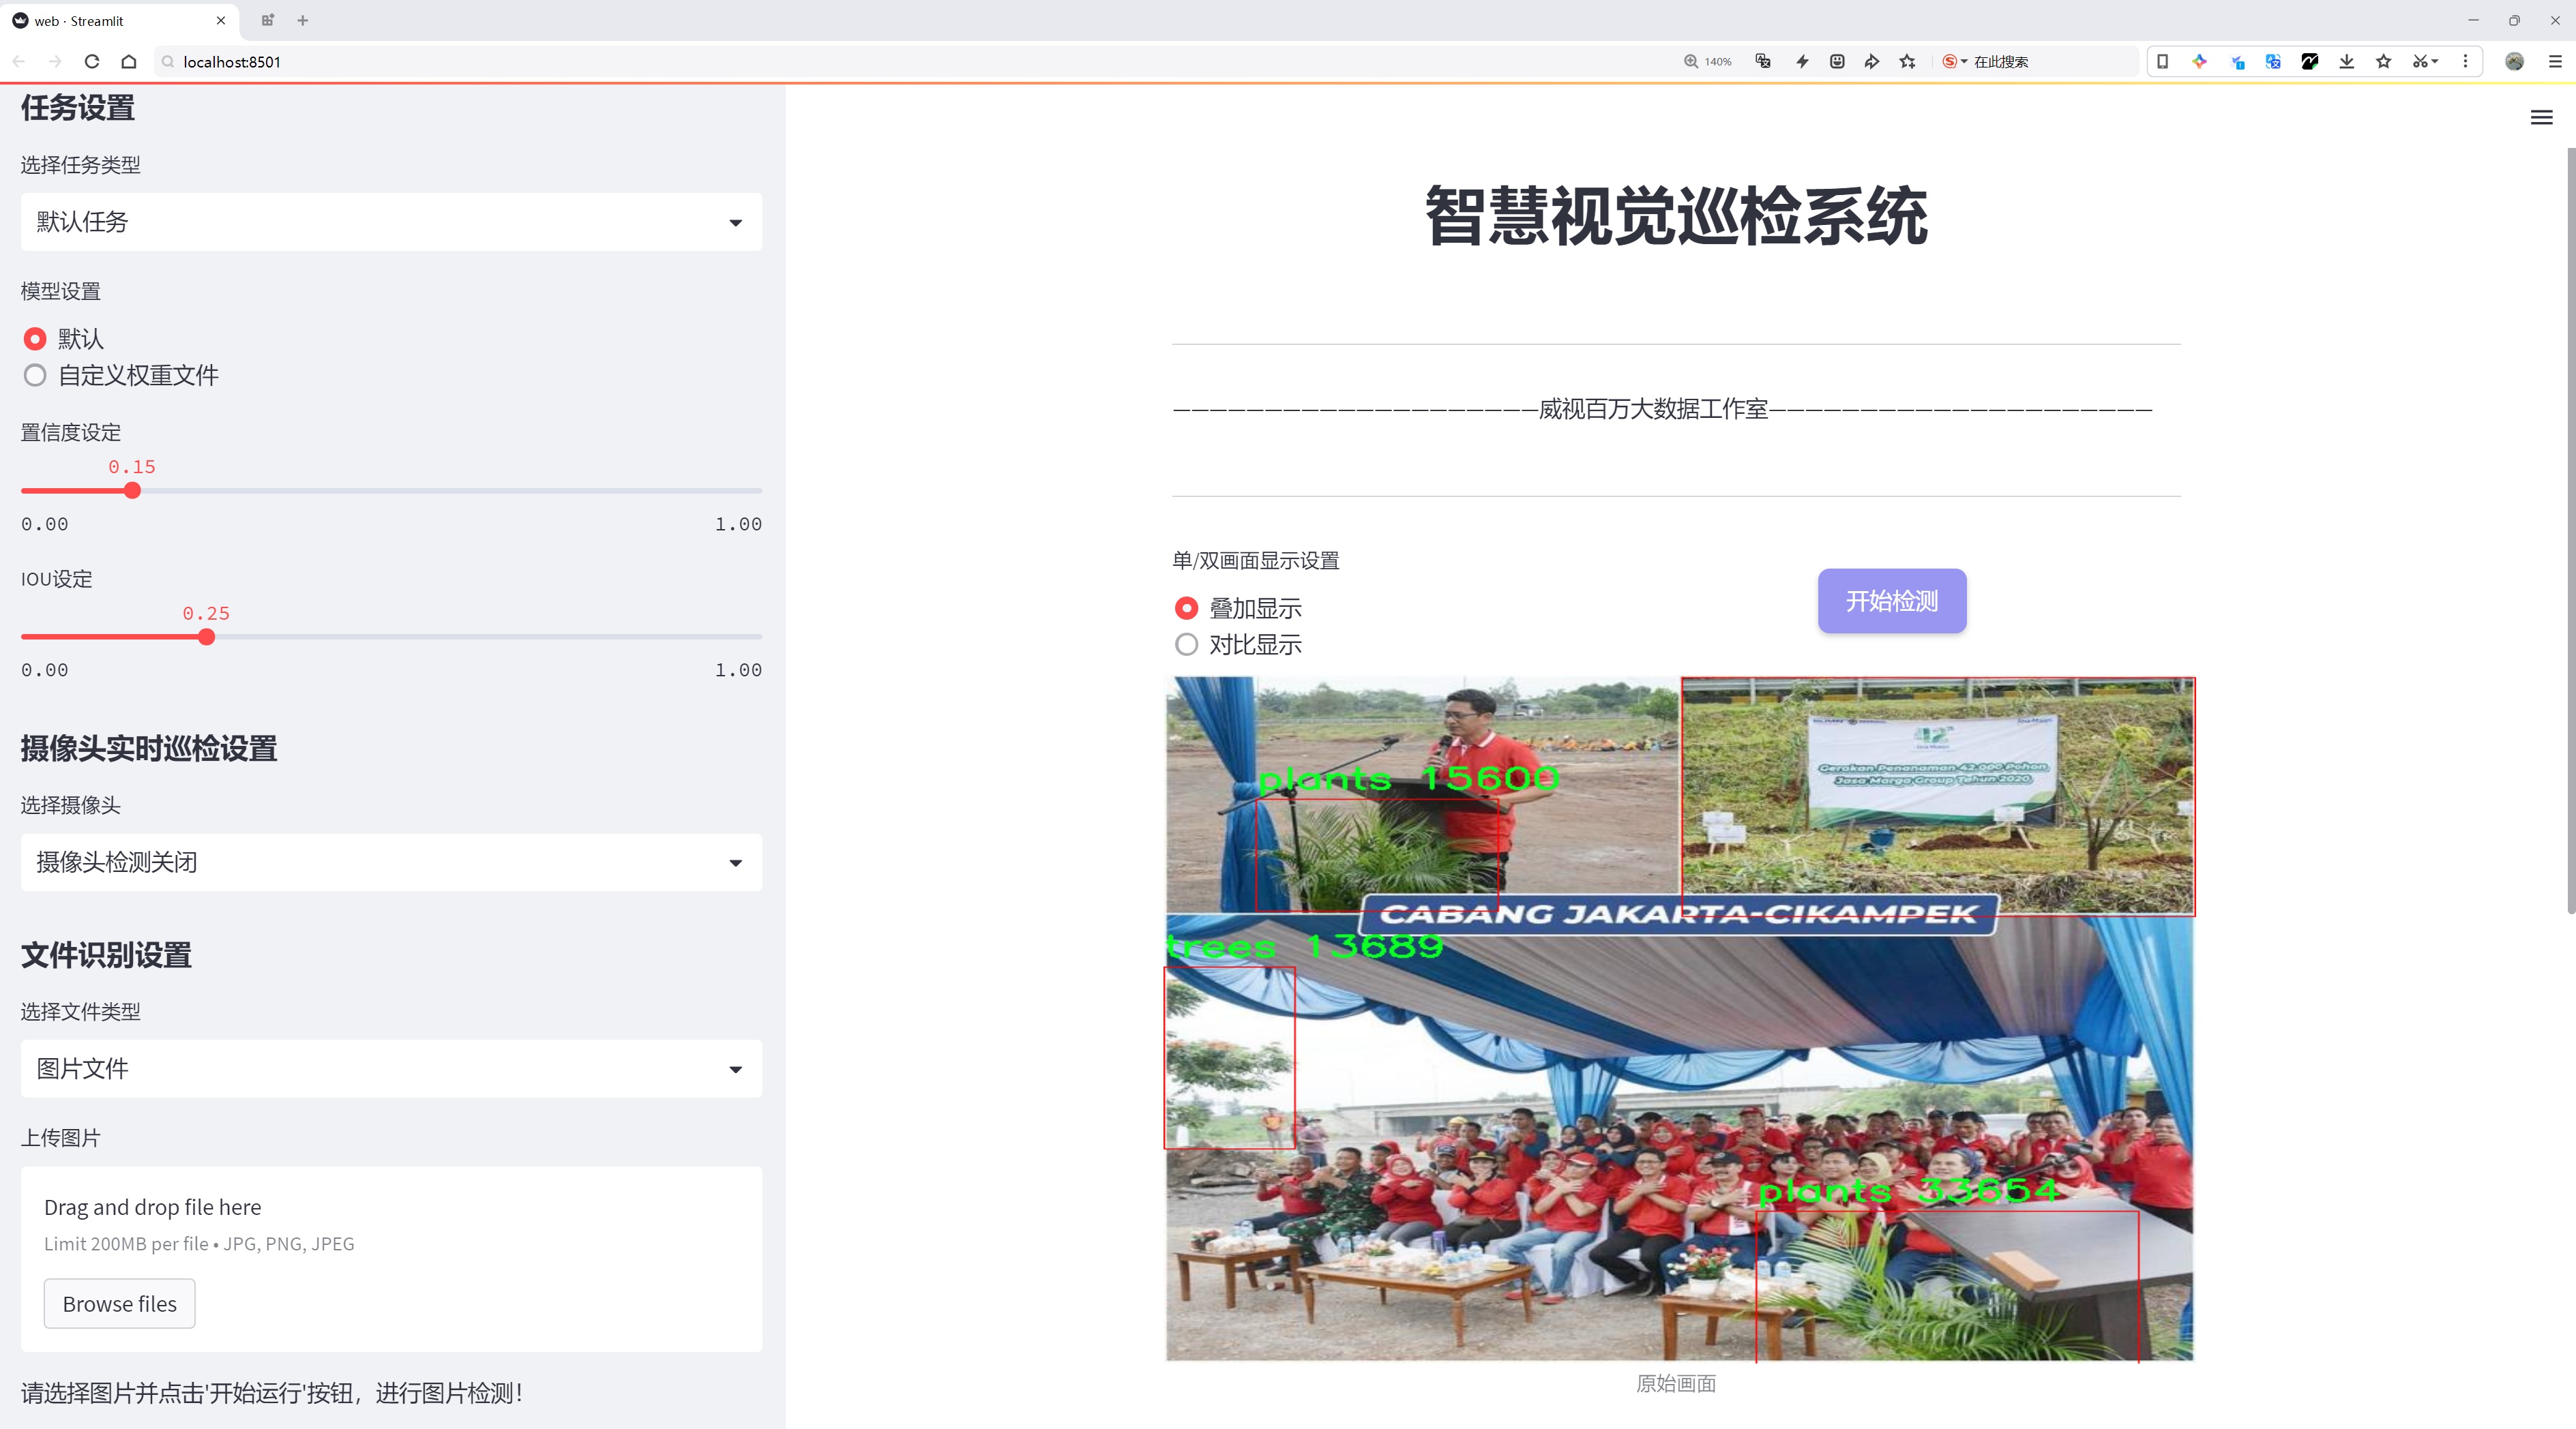Add the page to favorites with the star-plus icon
Screen dimensions: 2576x1429
[1908, 61]
